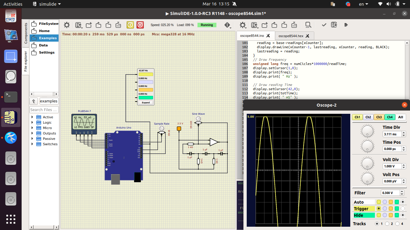Expand the Micro folder tree item
The height and width of the screenshot is (230, 410).
32,128
